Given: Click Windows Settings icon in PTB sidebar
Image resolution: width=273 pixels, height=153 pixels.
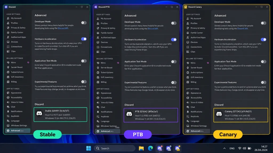Looking at the screenshot, I should tap(98, 126).
